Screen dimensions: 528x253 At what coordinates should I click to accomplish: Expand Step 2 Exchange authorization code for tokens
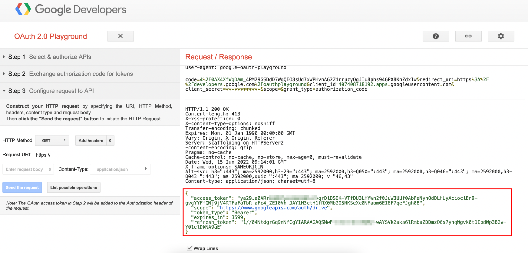coord(90,74)
